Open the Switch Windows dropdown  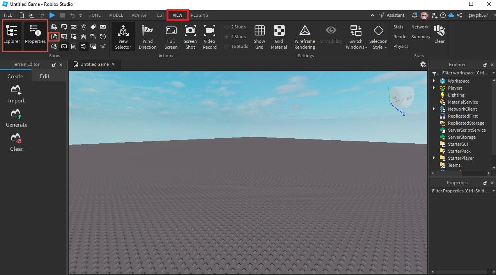pos(356,37)
